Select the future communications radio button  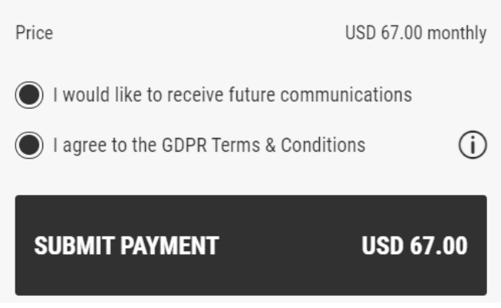[x=29, y=95]
